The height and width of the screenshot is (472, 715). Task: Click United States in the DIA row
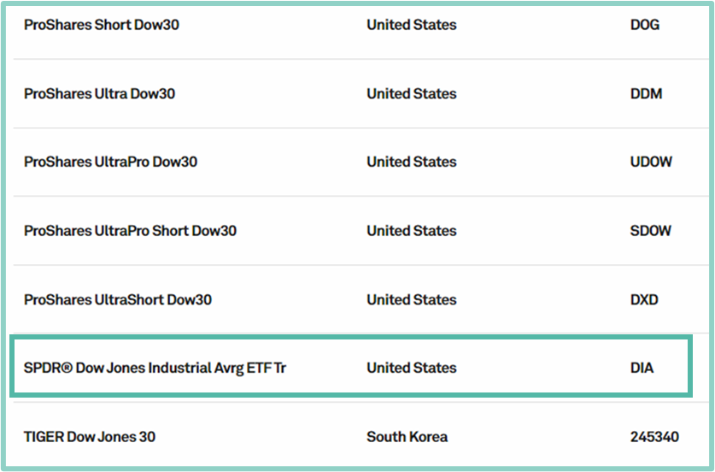[412, 368]
